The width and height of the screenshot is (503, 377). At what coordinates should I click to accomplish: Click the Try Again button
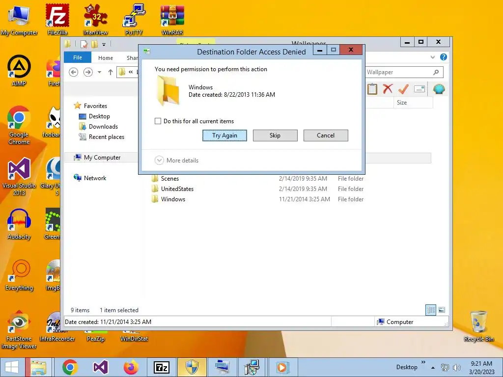coord(224,135)
